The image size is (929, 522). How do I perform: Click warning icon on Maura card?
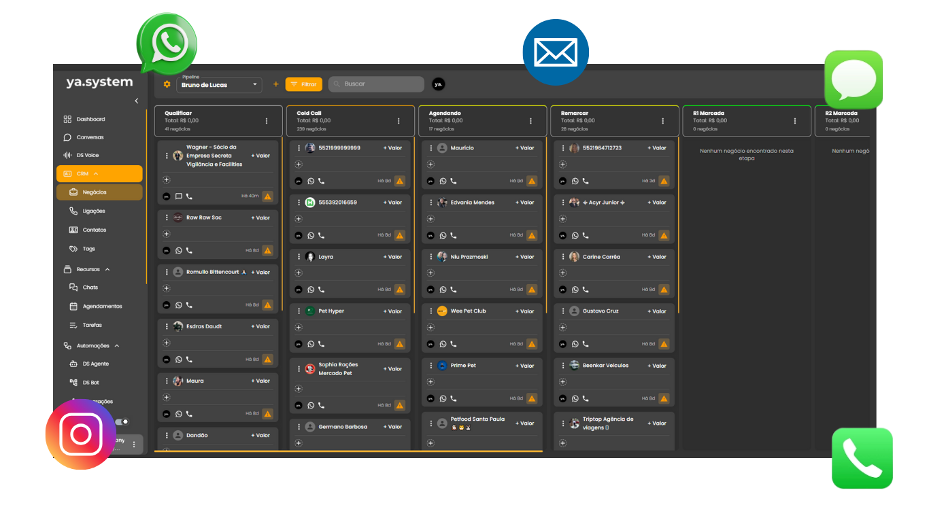coord(267,414)
